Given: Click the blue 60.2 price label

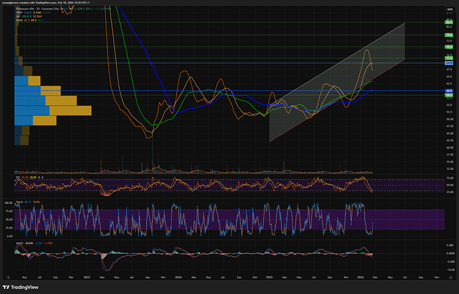Looking at the screenshot, I should click(449, 90).
